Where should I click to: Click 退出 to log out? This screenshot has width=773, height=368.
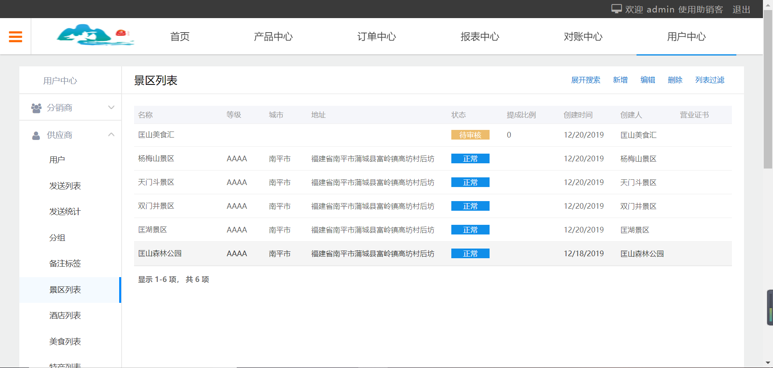[x=741, y=9]
